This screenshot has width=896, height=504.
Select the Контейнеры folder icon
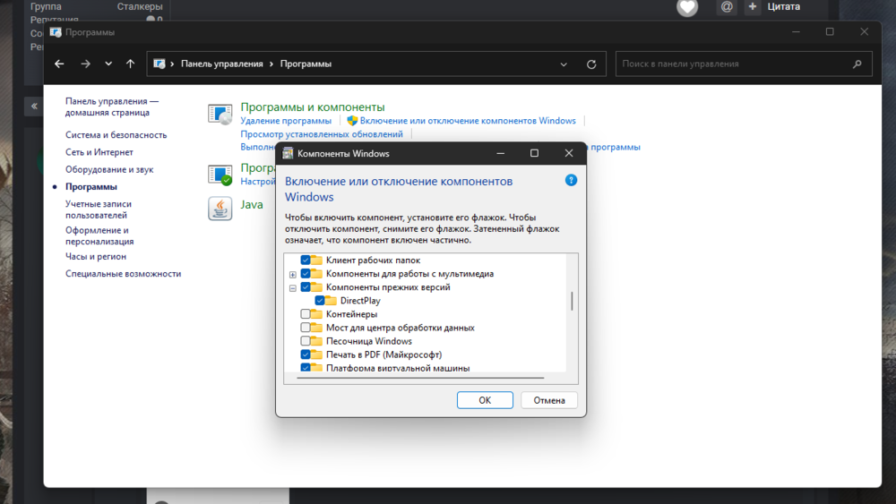[316, 314]
